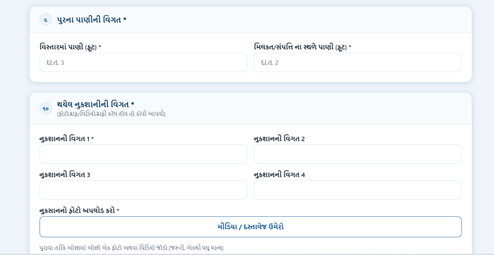Select the નુકશાનની વિગત 3 input box
This screenshot has height=255, width=494.
144,190
